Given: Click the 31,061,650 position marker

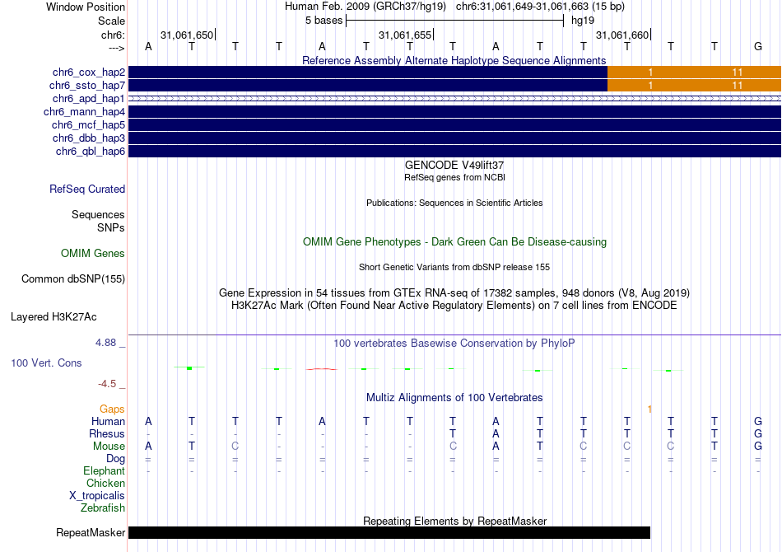Looking at the screenshot, I should (x=187, y=35).
